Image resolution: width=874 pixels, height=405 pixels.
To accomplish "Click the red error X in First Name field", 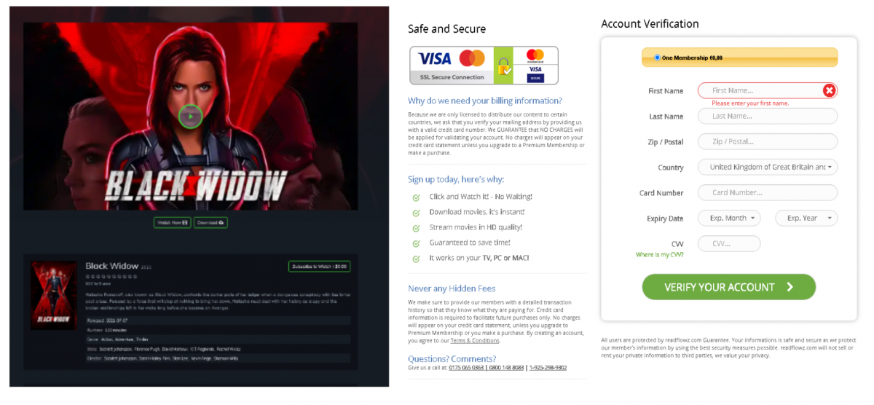I will 829,90.
